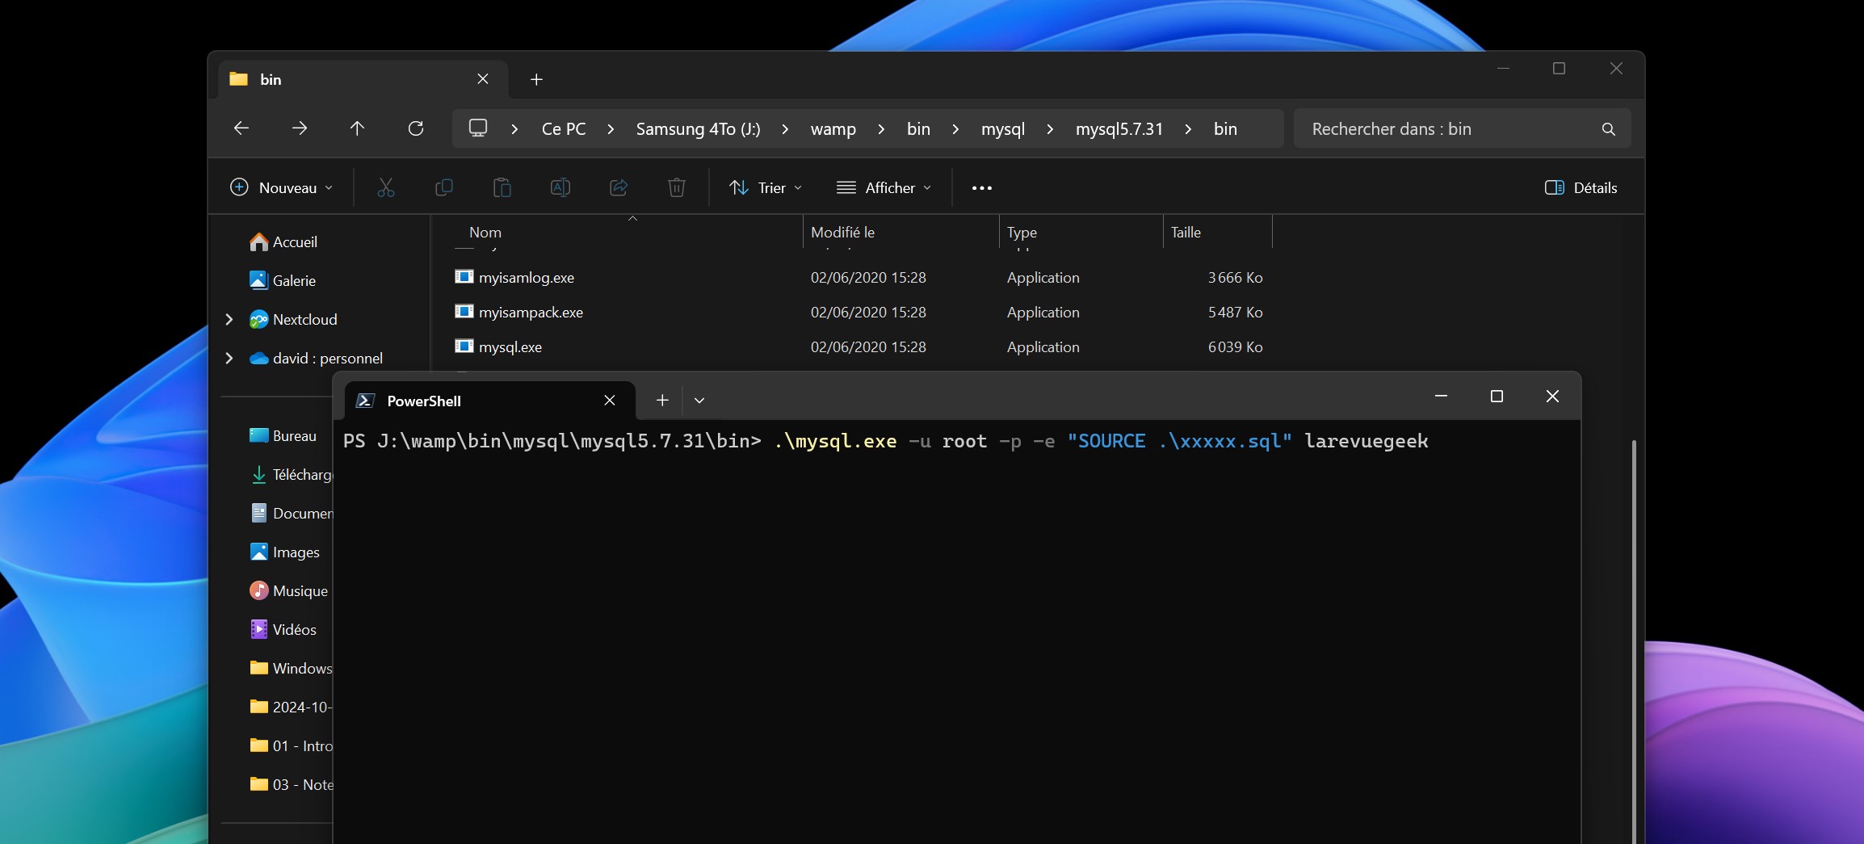
Task: Go up one folder level
Action: click(357, 128)
